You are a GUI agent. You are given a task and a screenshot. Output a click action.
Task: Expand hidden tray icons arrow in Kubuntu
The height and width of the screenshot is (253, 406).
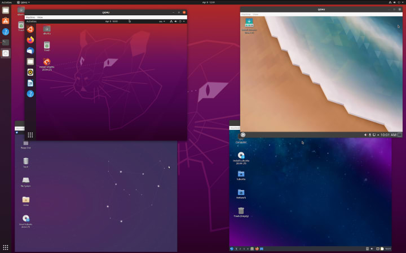(x=378, y=135)
